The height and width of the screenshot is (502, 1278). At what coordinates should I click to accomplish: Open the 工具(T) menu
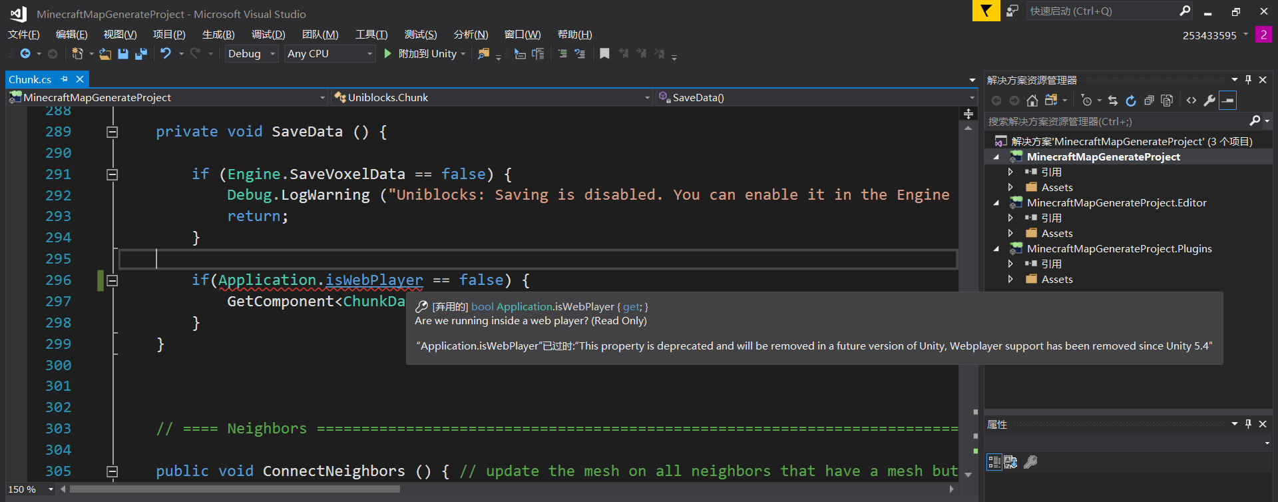point(371,35)
